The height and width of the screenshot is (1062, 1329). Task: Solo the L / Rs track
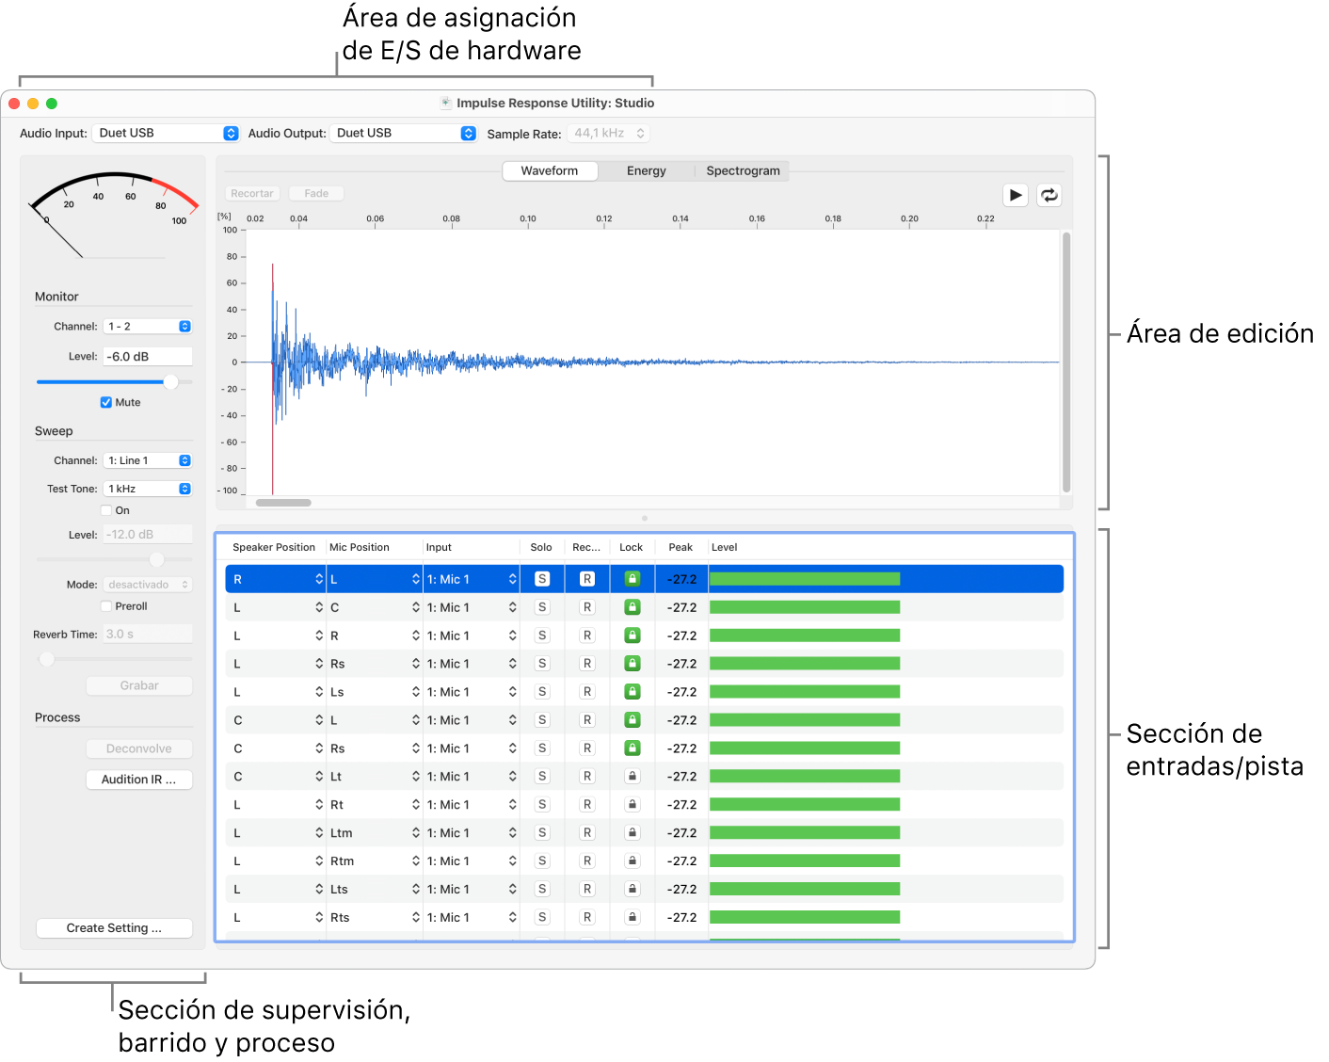(542, 664)
